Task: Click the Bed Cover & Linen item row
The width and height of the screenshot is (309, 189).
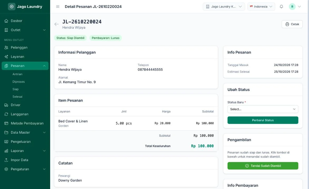Action: (136, 123)
